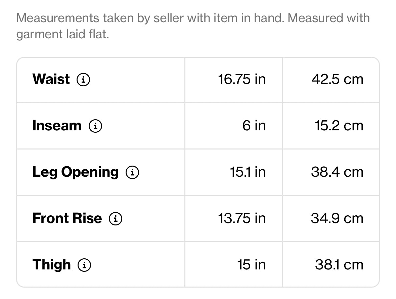Select the Thigh row label
The width and height of the screenshot is (396, 299).
click(x=51, y=265)
